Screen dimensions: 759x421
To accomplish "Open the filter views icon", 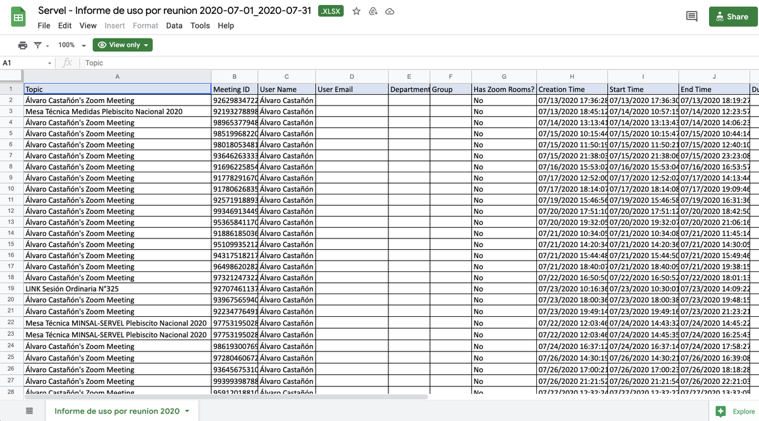I will click(x=38, y=45).
